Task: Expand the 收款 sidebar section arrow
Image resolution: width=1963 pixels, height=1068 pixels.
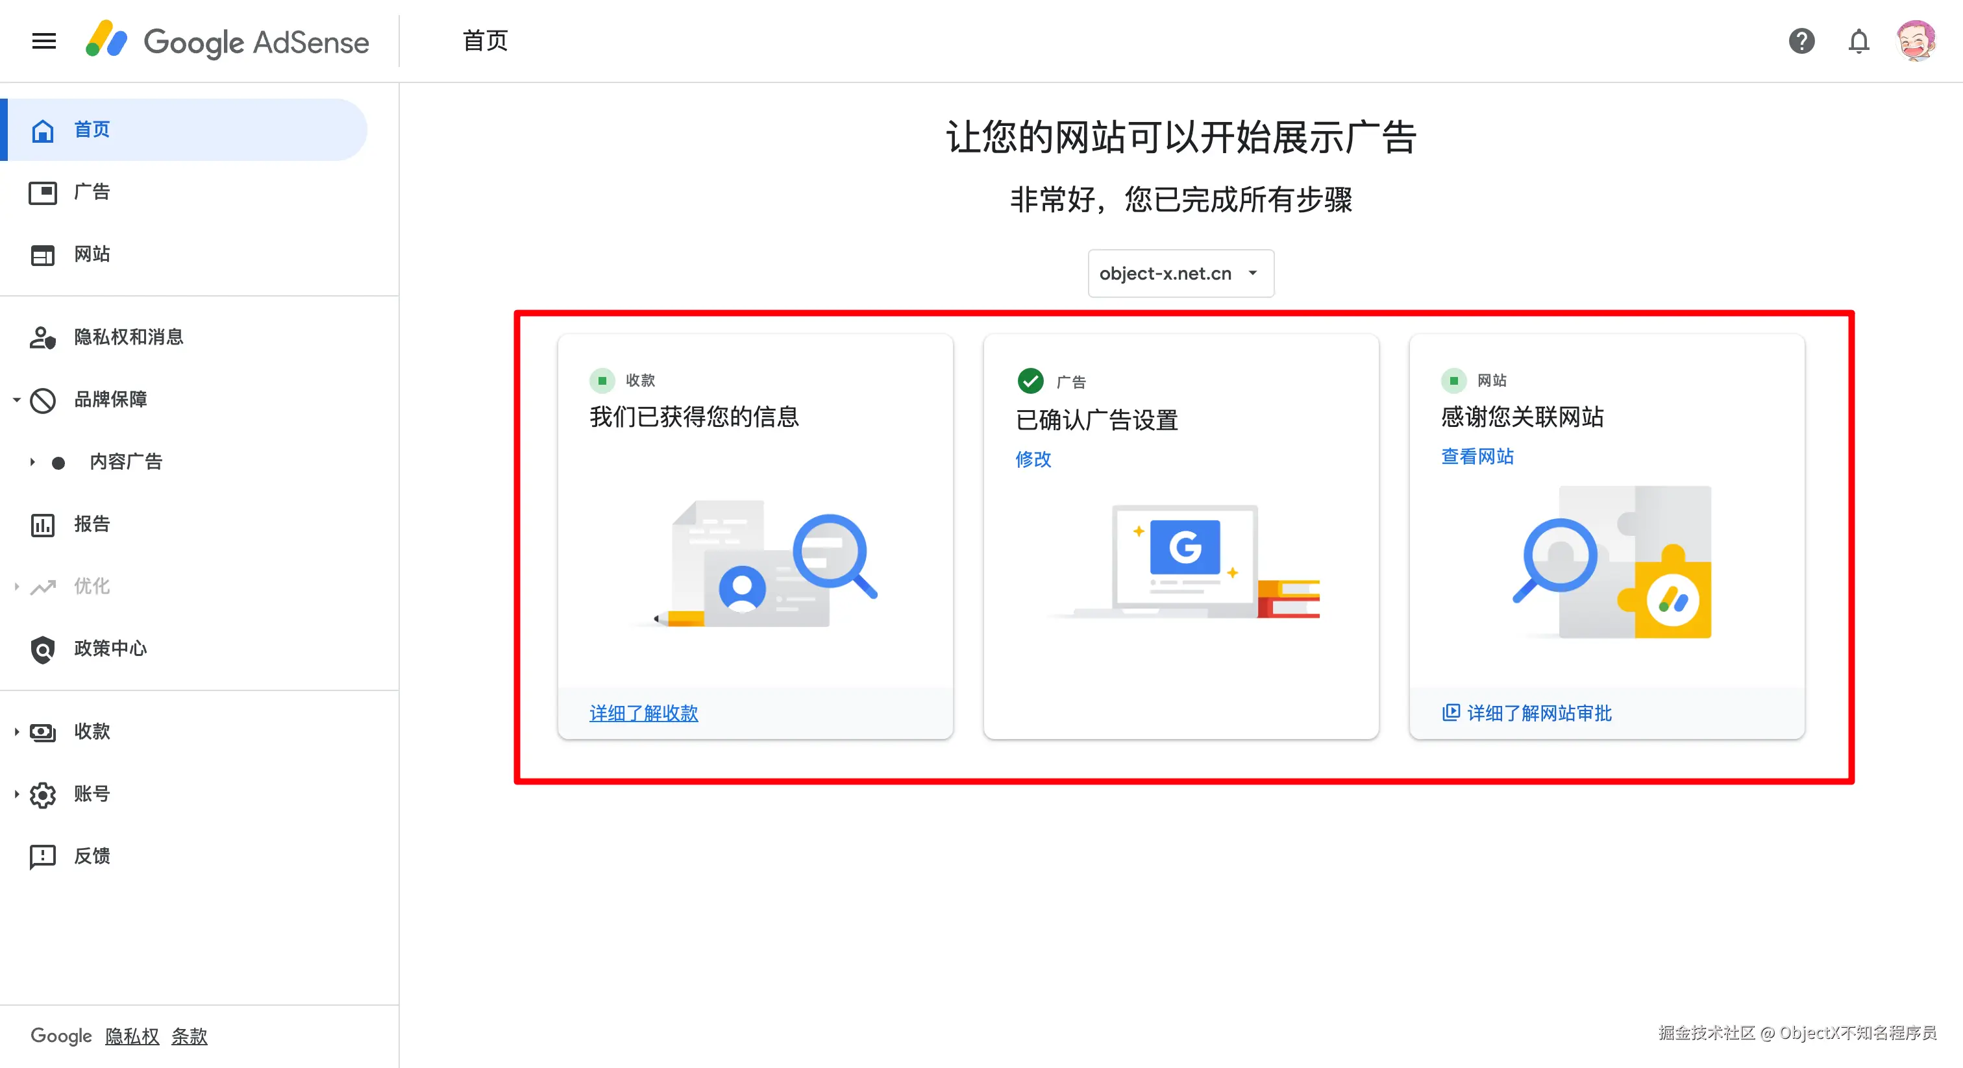Action: 16,731
